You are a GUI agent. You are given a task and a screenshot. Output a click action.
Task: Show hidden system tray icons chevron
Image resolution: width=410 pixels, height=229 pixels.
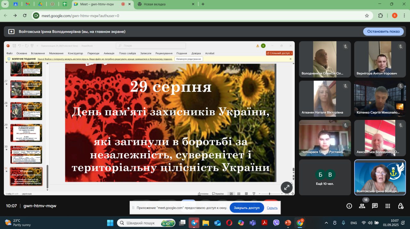pos(326,223)
